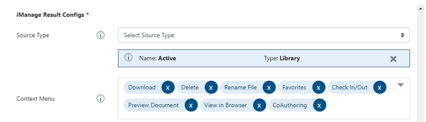Remove the Check In/Out tag
This screenshot has width=426, height=122.
[x=379, y=87]
